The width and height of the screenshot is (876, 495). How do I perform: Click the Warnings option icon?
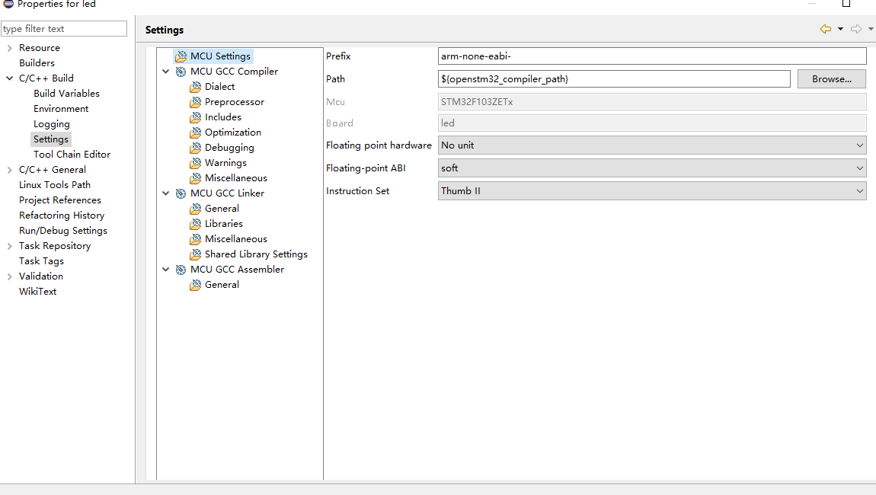(196, 163)
